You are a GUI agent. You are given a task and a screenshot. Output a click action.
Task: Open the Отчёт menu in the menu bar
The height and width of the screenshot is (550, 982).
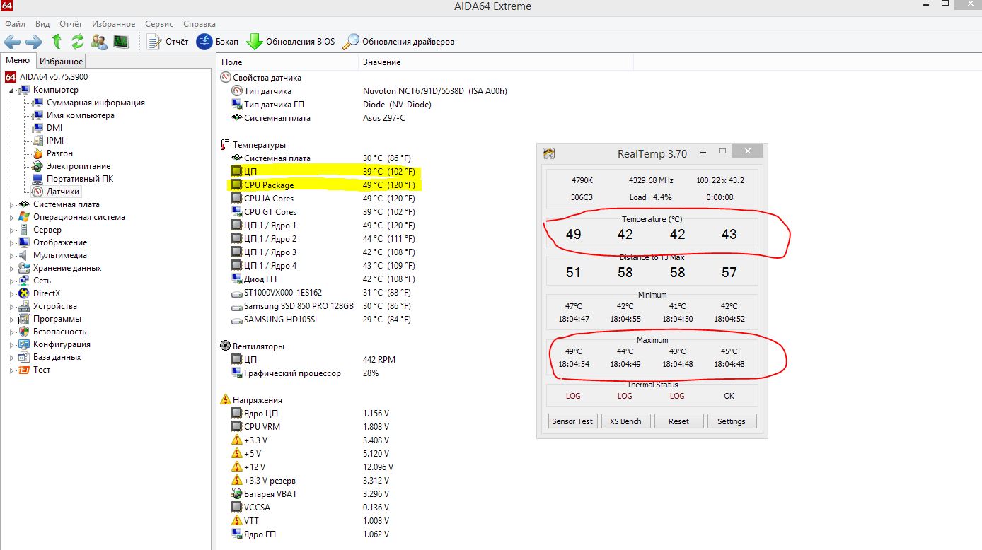click(71, 24)
